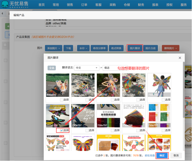192x161 pixels.
Task: Go to the 仓储 navigation menu
Action: tap(127, 5)
